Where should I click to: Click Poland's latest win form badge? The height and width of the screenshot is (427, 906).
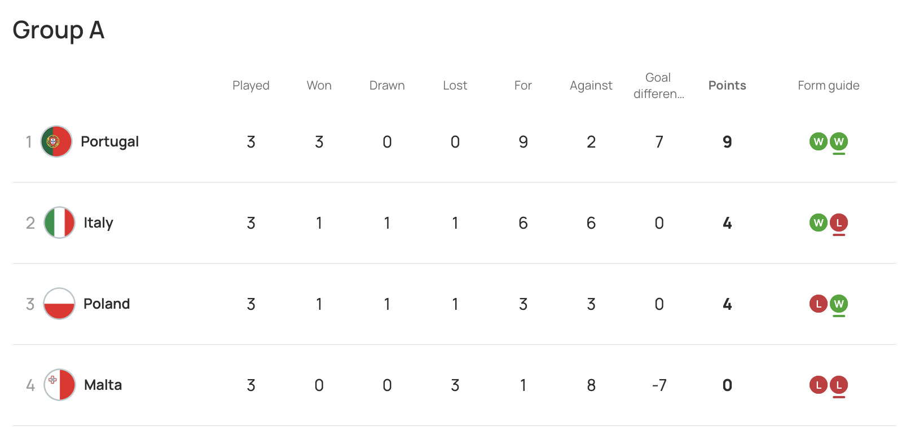pos(839,304)
